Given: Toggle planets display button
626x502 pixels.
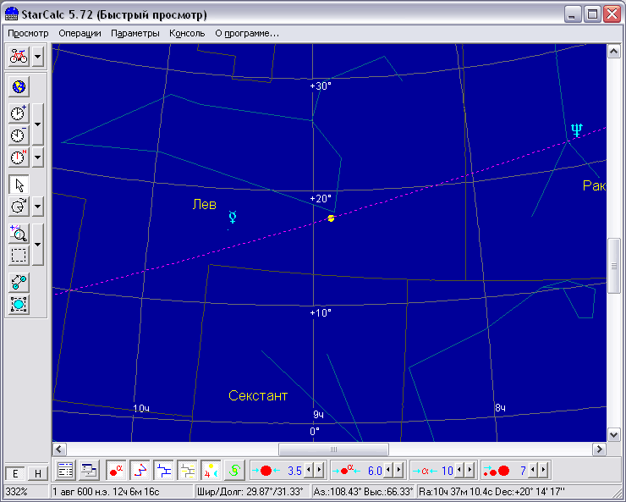Looking at the screenshot, I should (x=211, y=471).
